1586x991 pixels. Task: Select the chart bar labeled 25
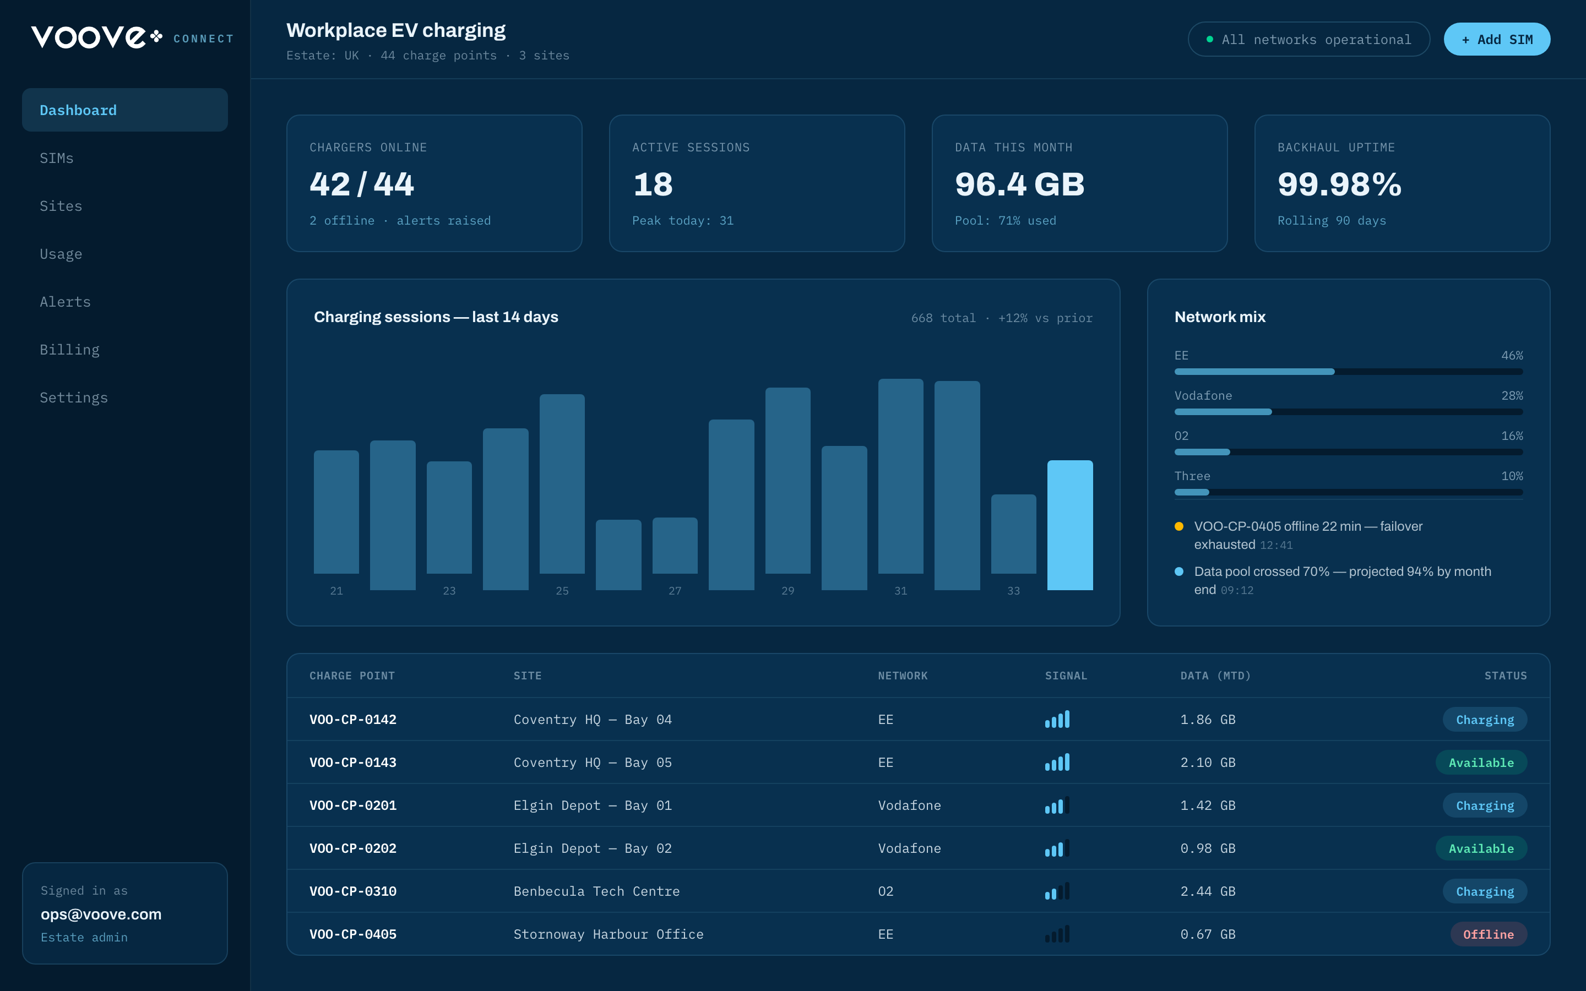562,484
